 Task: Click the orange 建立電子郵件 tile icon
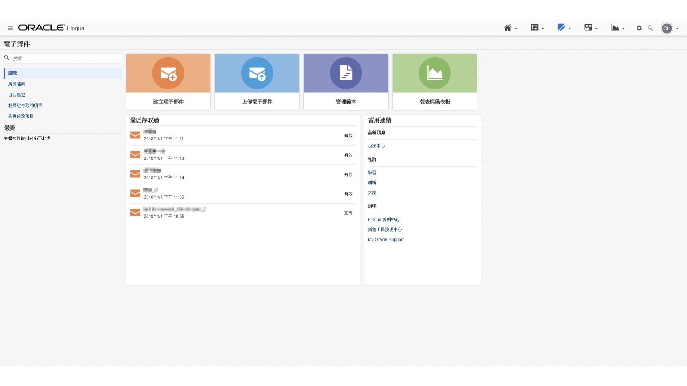point(168,73)
